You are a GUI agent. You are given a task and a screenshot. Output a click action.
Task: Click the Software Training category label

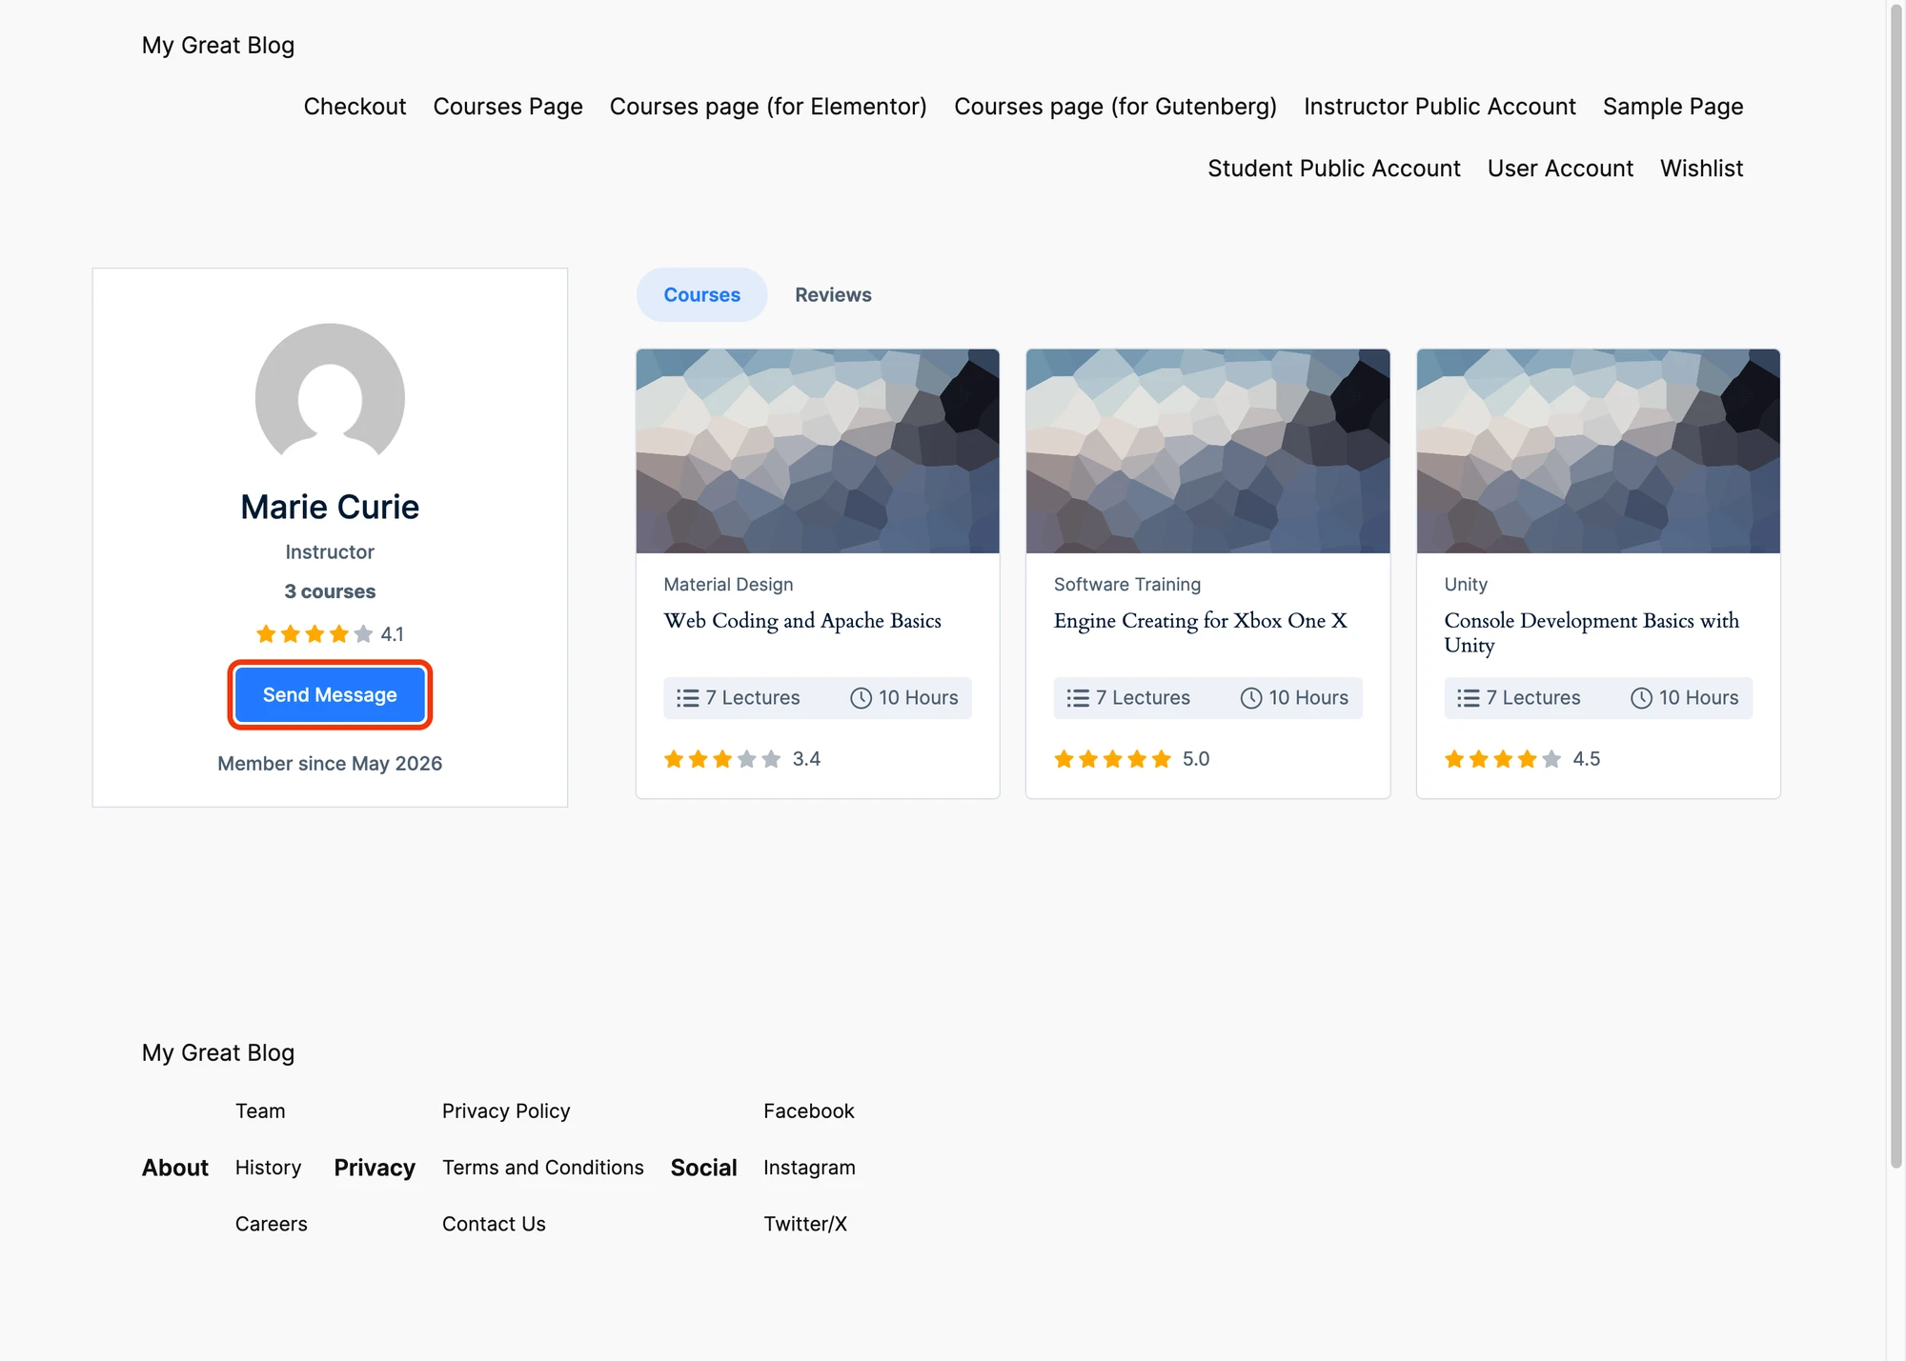[1127, 585]
